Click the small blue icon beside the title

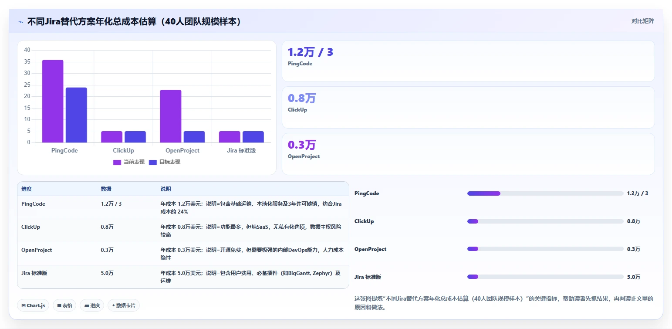tap(20, 21)
